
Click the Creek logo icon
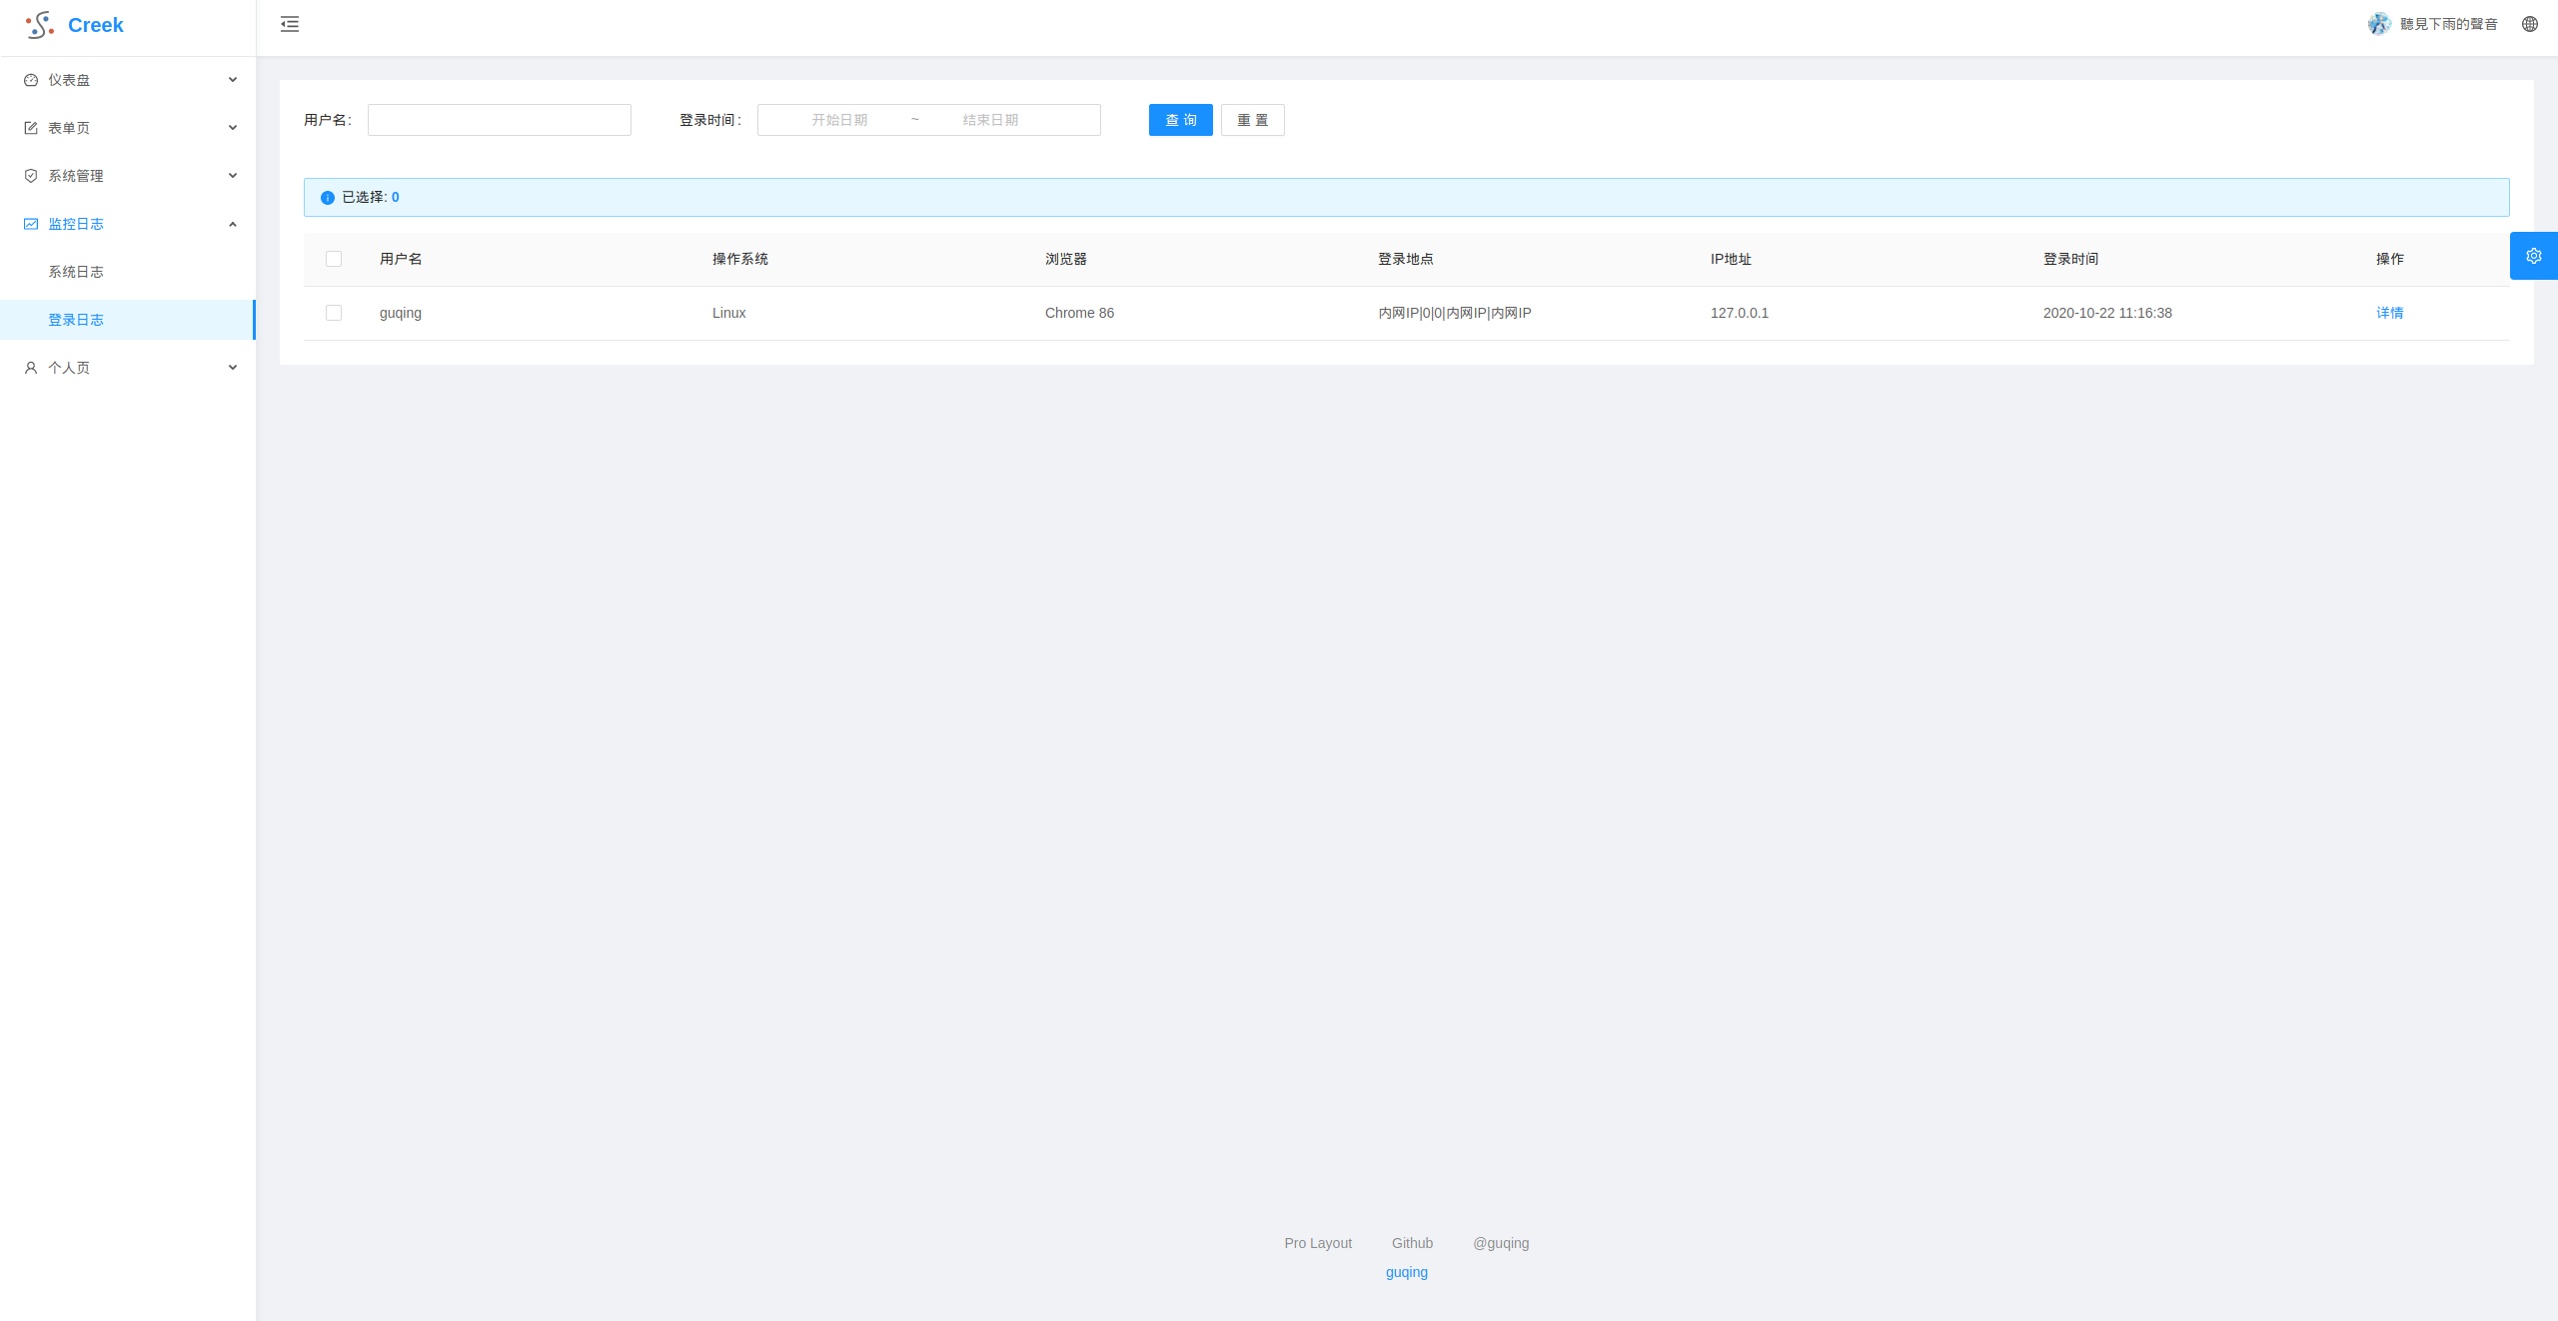(x=40, y=25)
